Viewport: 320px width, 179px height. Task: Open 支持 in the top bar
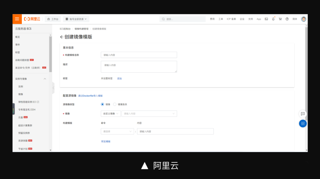click(251, 19)
